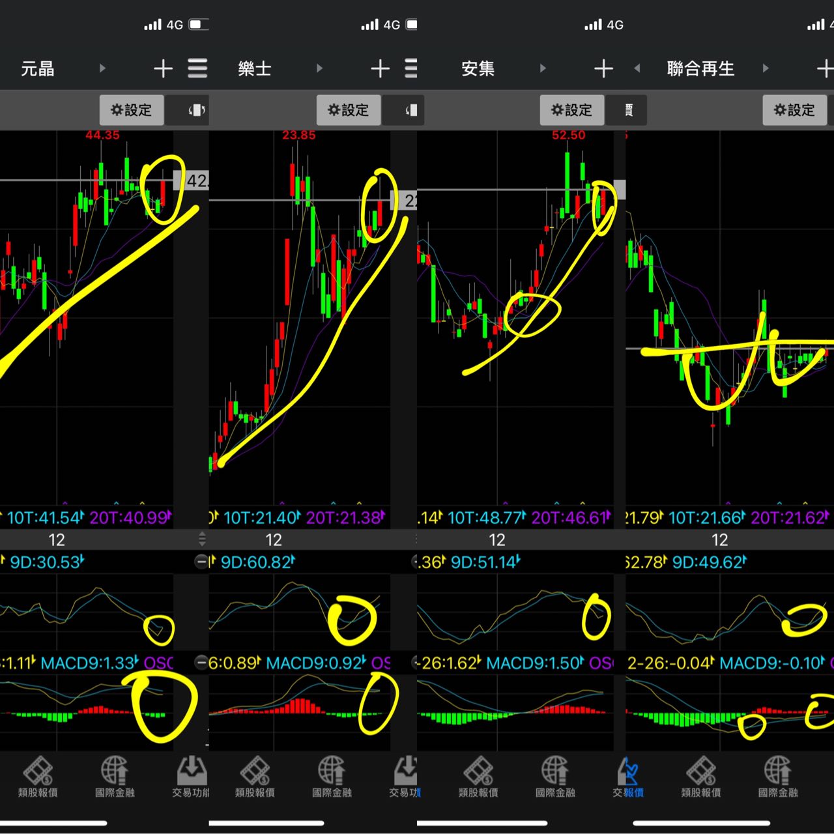Click the right arrow next to 安集

pos(543,68)
